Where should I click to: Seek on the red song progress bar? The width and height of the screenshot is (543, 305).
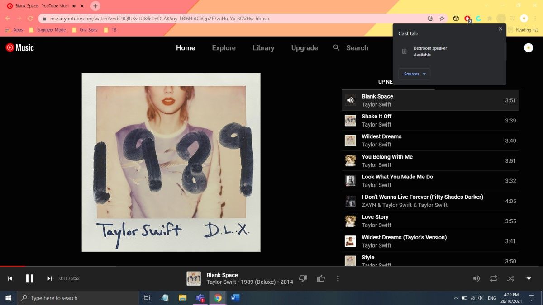[x=13, y=266]
